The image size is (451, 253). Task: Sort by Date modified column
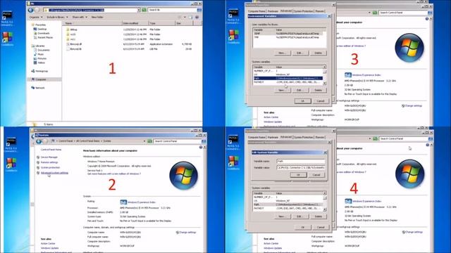[135, 23]
